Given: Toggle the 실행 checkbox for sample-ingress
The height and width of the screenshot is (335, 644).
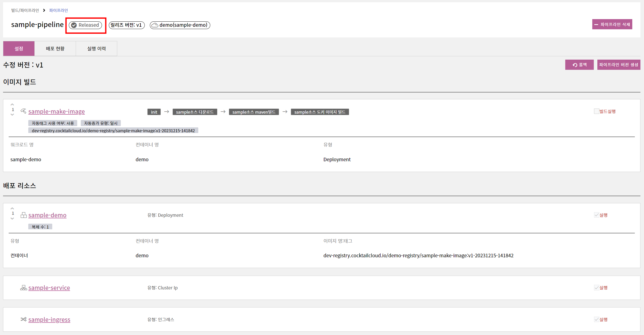Looking at the screenshot, I should tap(596, 319).
